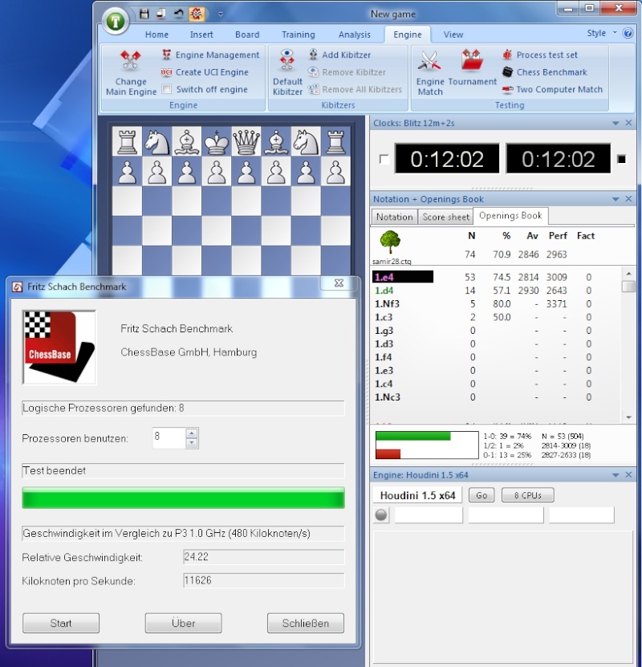Run the Chess Benchmark
This screenshot has width=642, height=667.
[545, 72]
